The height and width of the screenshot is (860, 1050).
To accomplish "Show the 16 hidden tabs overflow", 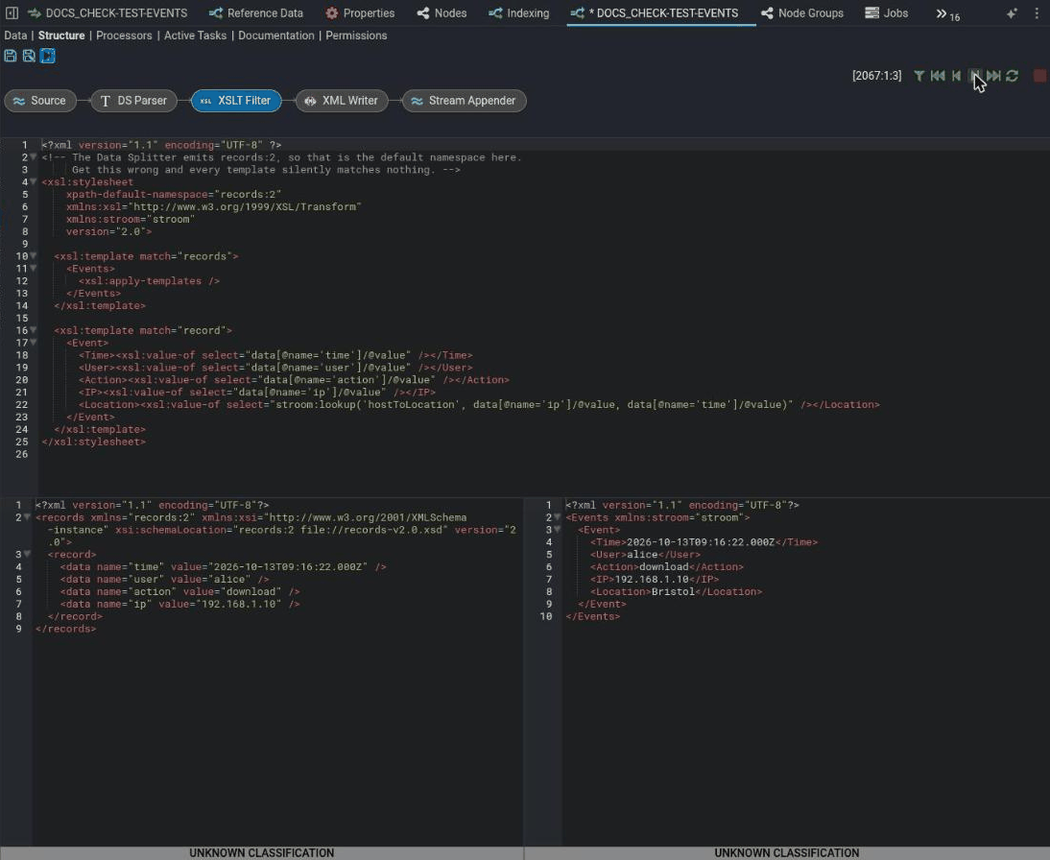I will 947,14.
